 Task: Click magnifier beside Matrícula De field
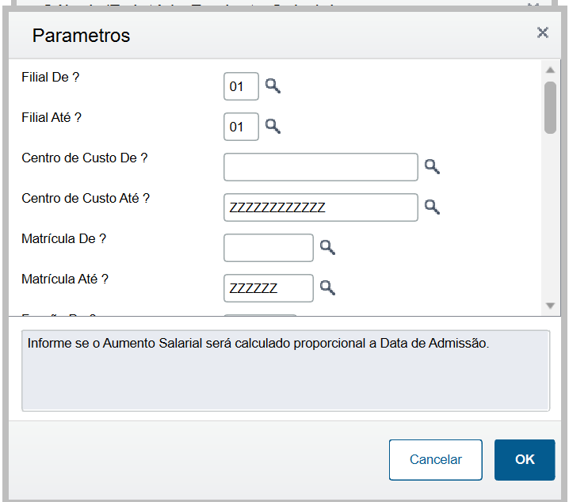327,248
